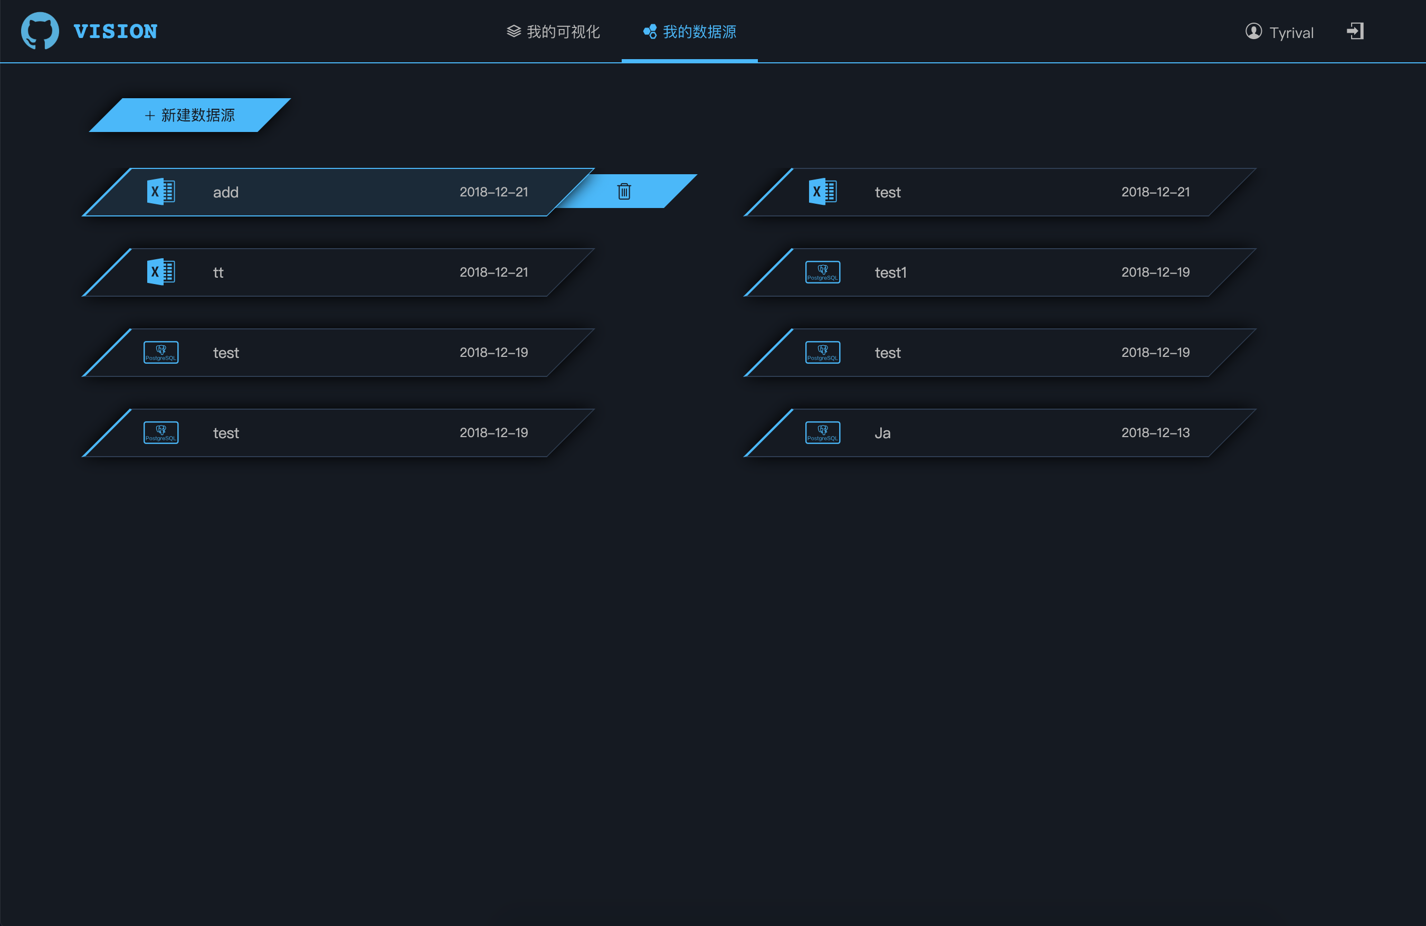The image size is (1426, 926).
Task: Click the 2018-12-21 date on the tt row
Action: pyautogui.click(x=493, y=272)
